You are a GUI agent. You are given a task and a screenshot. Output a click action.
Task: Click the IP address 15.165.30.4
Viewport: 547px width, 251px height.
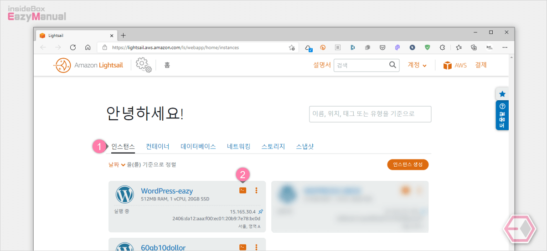[243, 212]
